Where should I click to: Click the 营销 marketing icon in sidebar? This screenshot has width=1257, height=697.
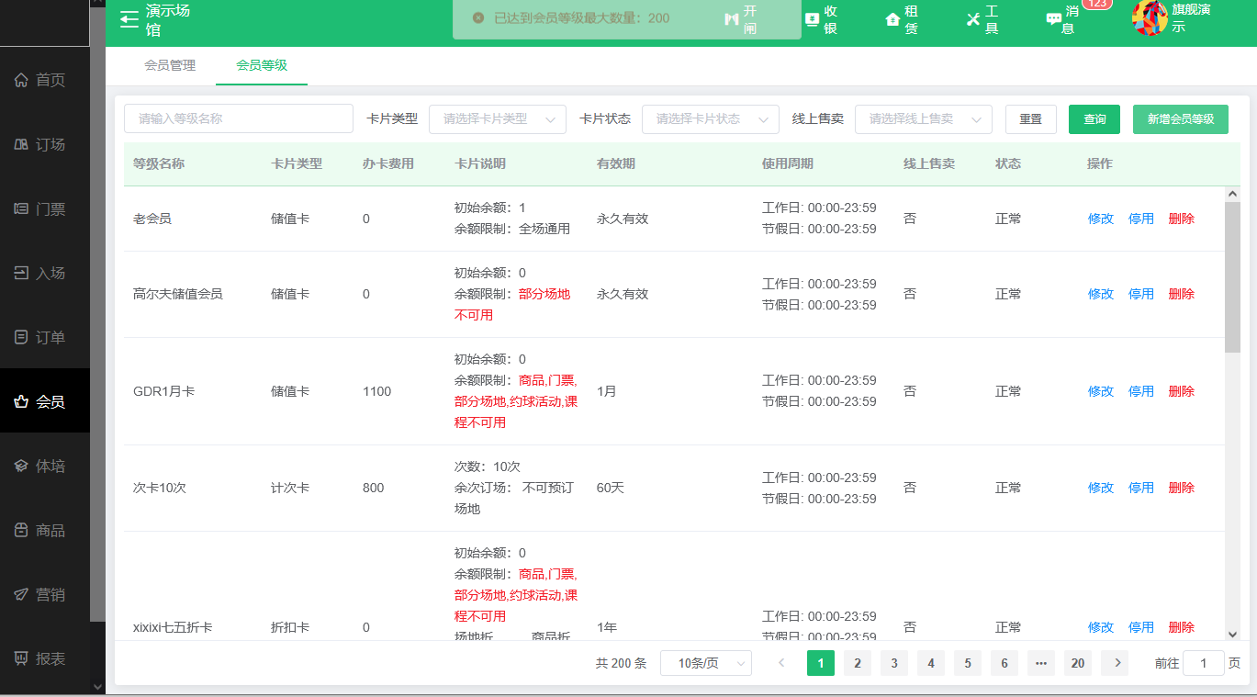22,594
